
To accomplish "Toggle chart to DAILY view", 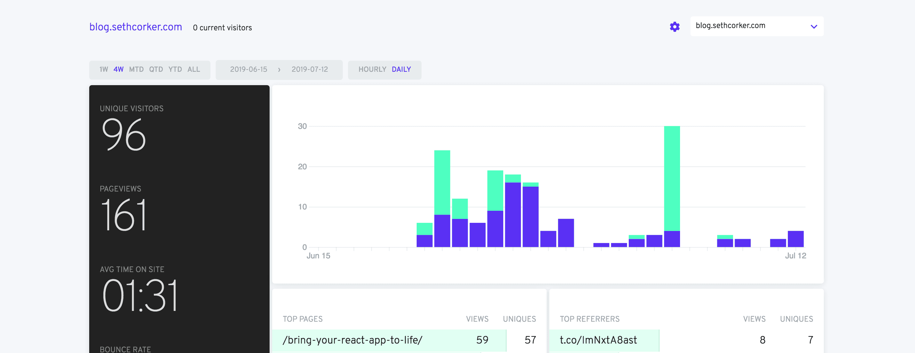I will coord(401,69).
